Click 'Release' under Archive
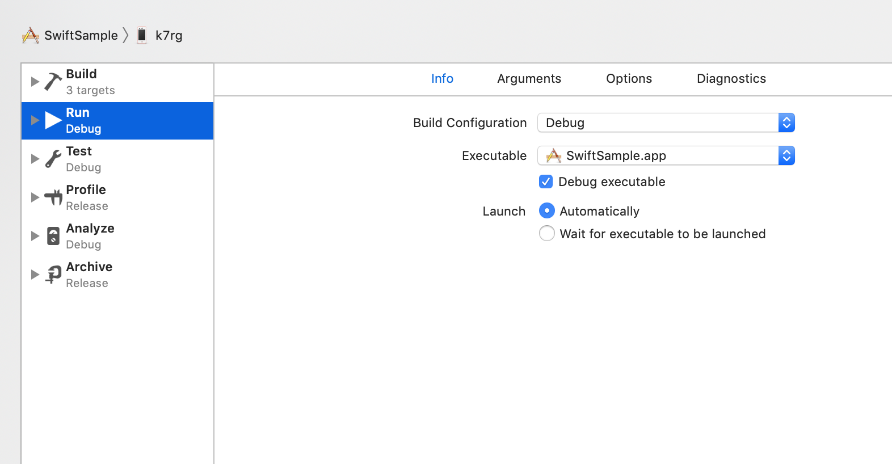Image resolution: width=892 pixels, height=464 pixels. pyautogui.click(x=87, y=283)
